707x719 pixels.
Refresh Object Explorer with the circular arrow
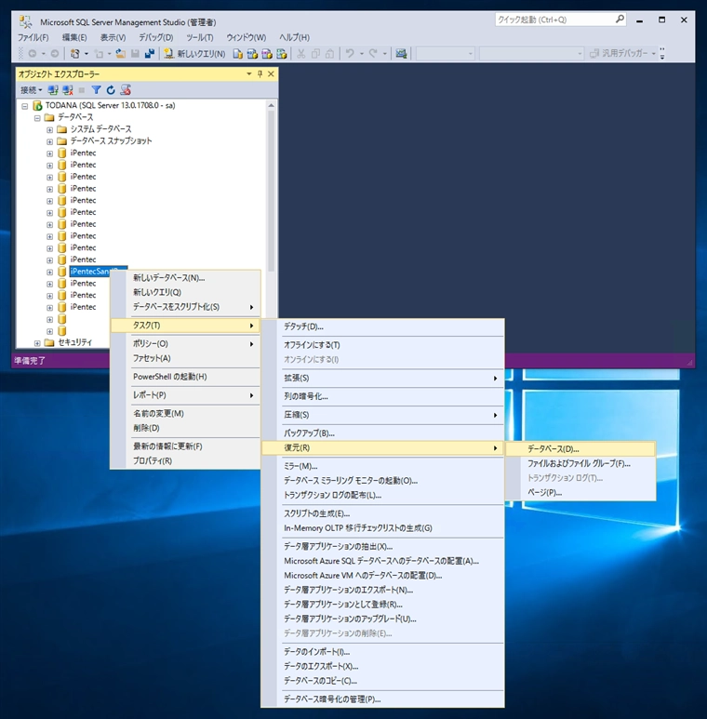(111, 90)
